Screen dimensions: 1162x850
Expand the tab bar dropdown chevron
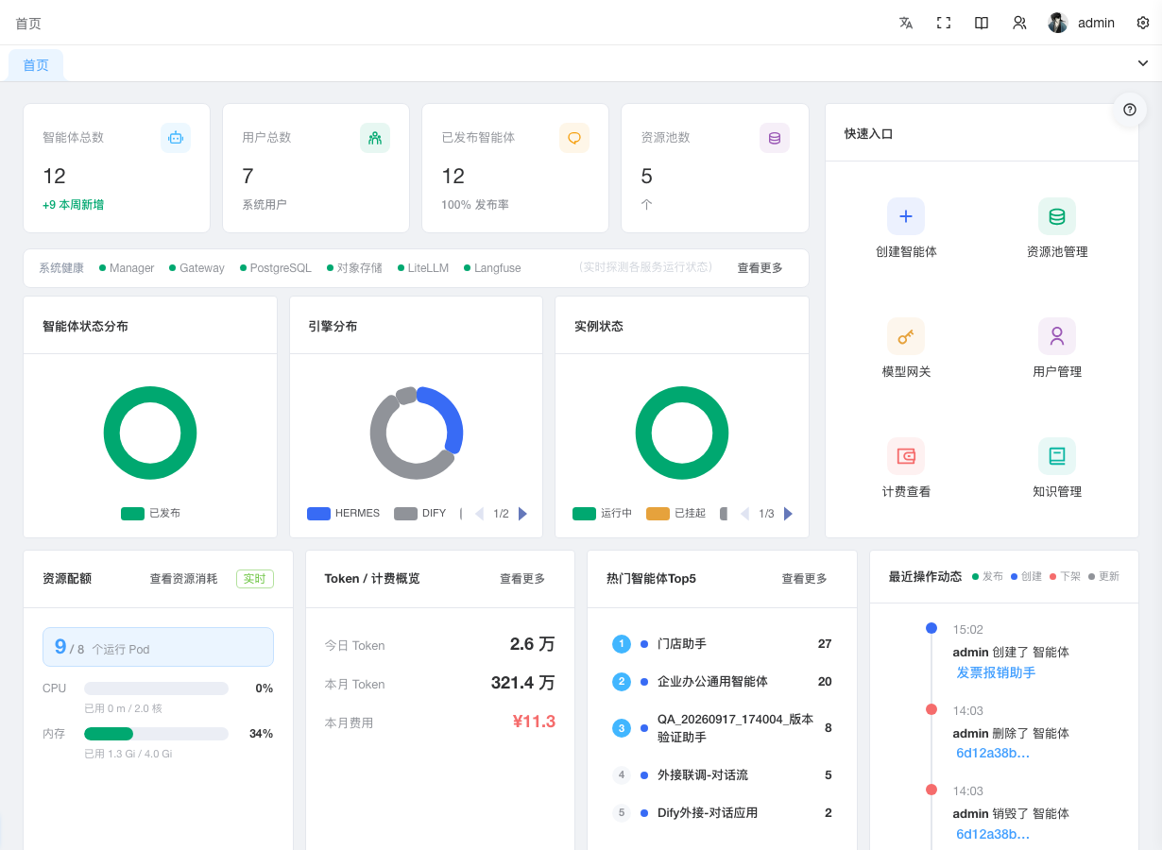coord(1143,63)
